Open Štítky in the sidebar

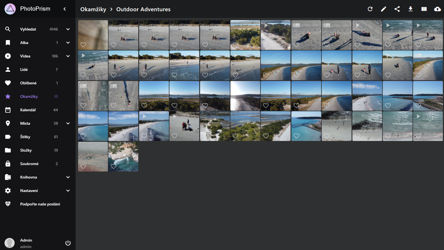pos(25,137)
